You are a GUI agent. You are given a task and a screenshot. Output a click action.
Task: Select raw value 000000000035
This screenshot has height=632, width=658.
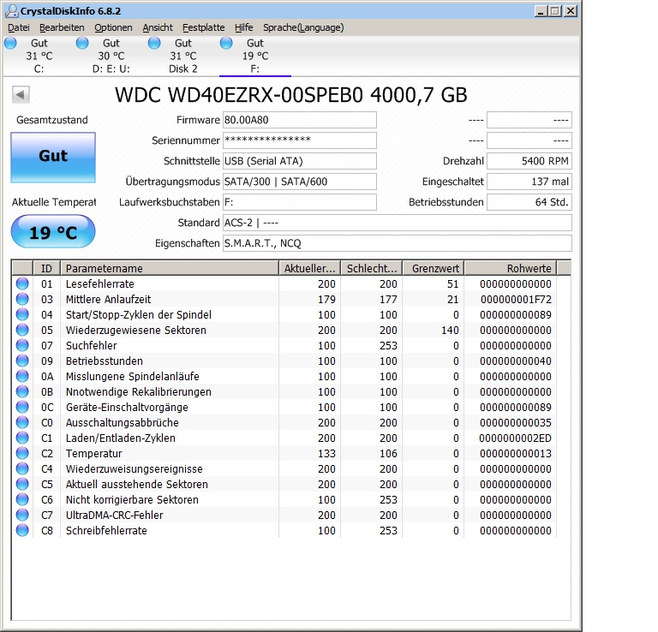click(x=516, y=423)
